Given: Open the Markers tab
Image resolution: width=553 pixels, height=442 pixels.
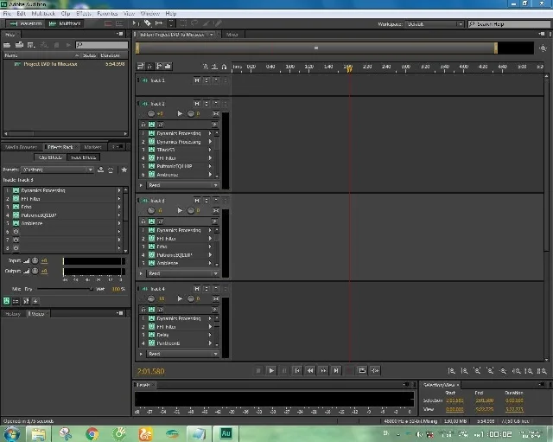Looking at the screenshot, I should pyautogui.click(x=93, y=147).
